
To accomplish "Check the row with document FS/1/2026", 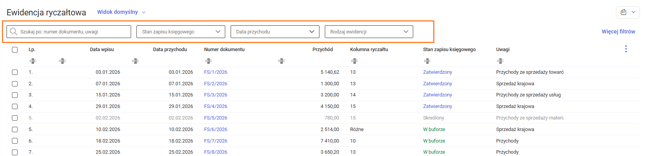I will pyautogui.click(x=15, y=72).
